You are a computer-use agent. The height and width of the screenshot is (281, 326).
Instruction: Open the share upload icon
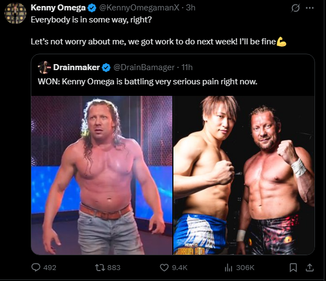click(x=310, y=267)
